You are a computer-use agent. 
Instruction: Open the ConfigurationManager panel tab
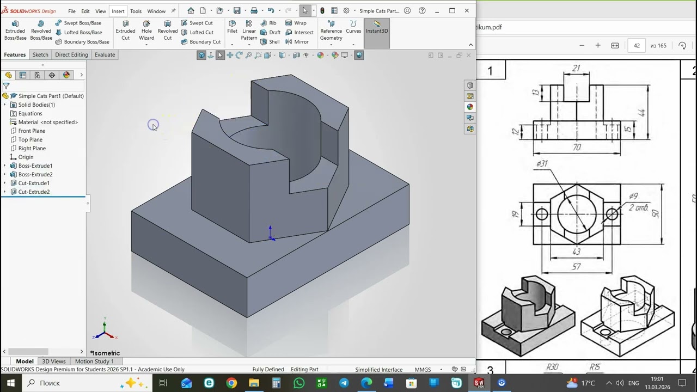pyautogui.click(x=37, y=75)
